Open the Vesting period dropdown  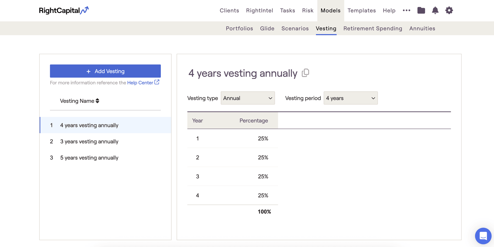[351, 98]
